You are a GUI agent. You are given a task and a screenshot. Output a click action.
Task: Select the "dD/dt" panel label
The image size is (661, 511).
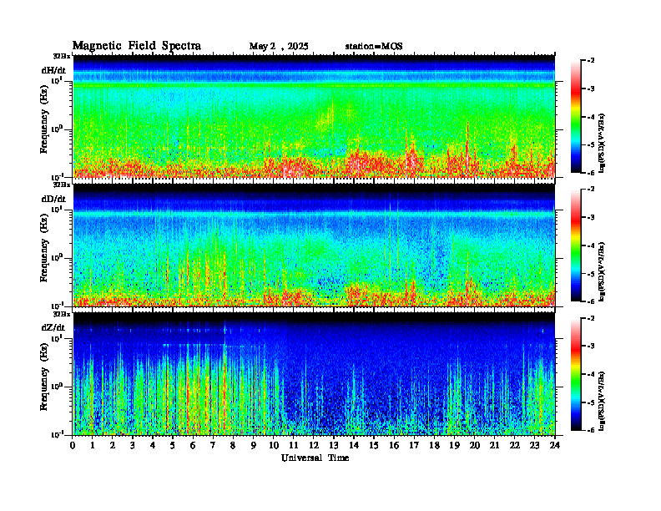point(53,199)
